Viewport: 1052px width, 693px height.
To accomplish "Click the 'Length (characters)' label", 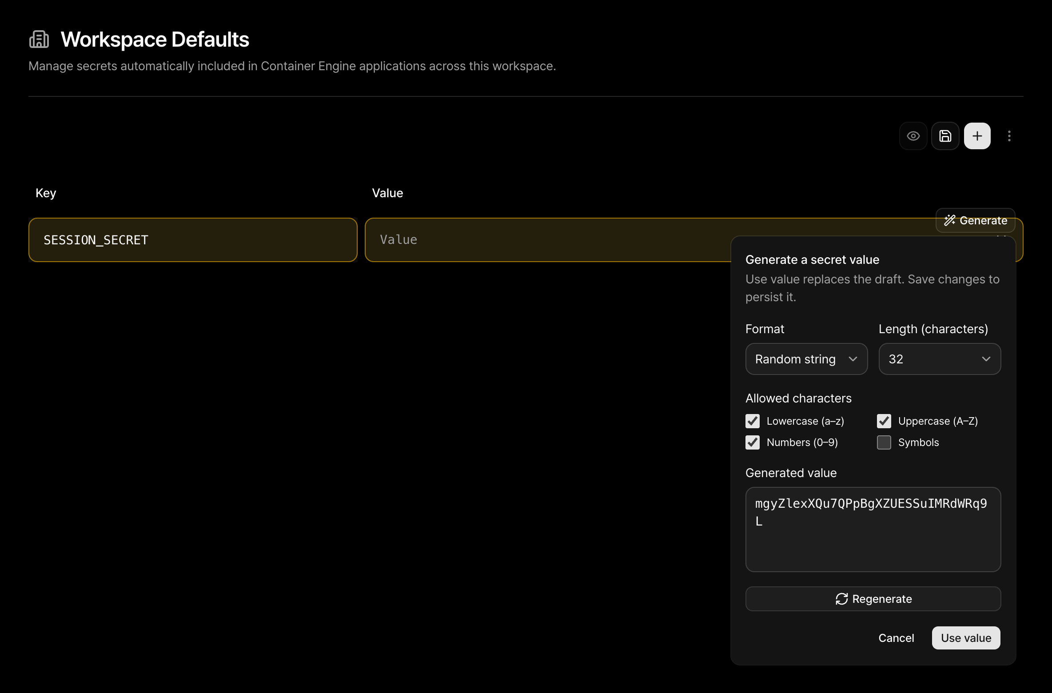I will click(x=933, y=329).
